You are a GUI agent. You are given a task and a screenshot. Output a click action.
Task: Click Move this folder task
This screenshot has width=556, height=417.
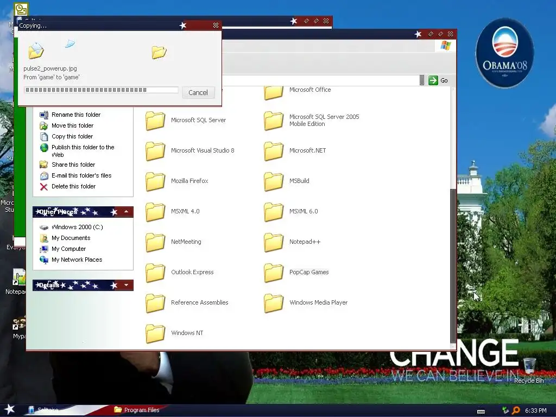[72, 125]
